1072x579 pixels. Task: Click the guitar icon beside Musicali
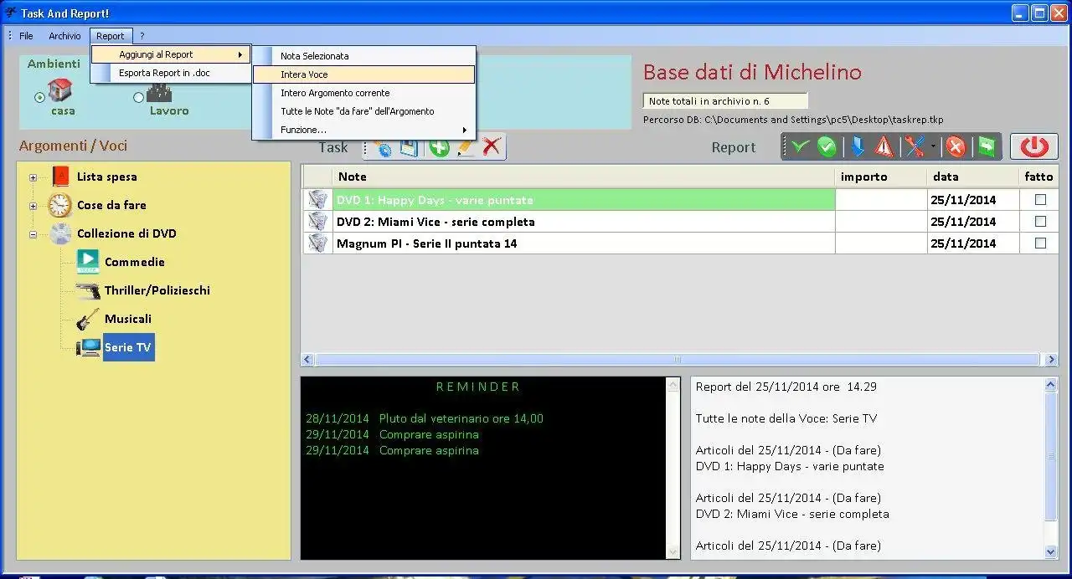coord(87,319)
